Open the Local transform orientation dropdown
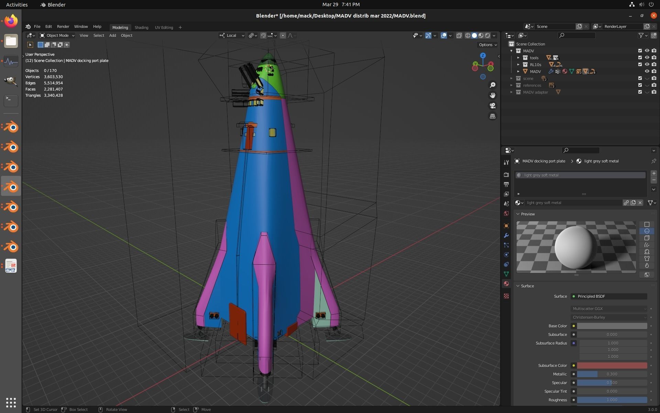 tap(232, 35)
